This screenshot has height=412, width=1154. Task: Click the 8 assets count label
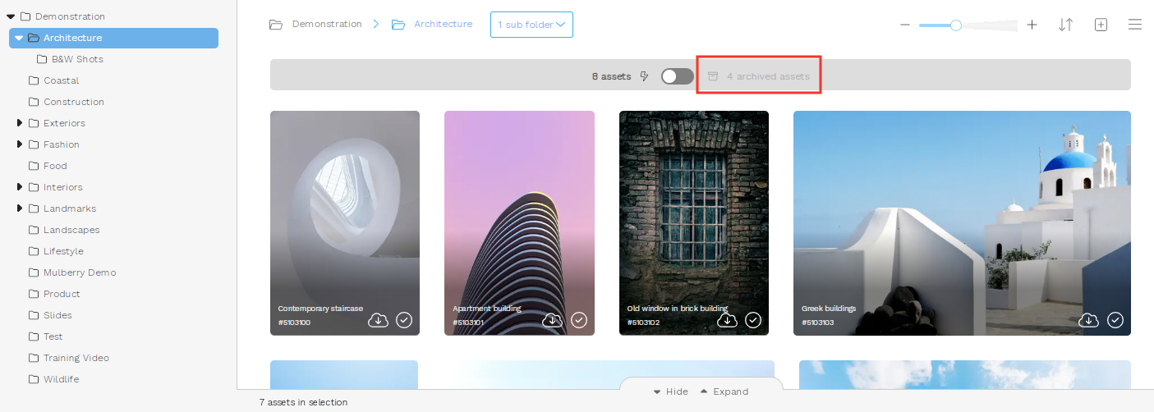[x=611, y=76]
